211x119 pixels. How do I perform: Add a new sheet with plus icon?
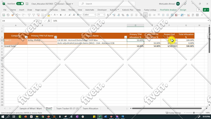pos(108,108)
